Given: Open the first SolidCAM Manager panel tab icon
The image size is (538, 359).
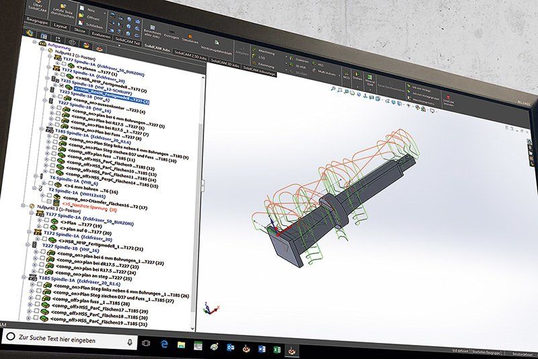Looking at the screenshot, I should [30, 34].
